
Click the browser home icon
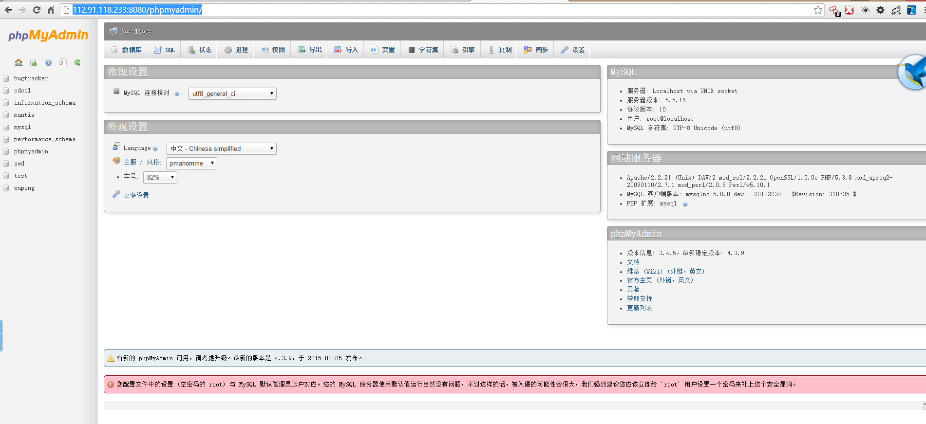pyautogui.click(x=51, y=10)
